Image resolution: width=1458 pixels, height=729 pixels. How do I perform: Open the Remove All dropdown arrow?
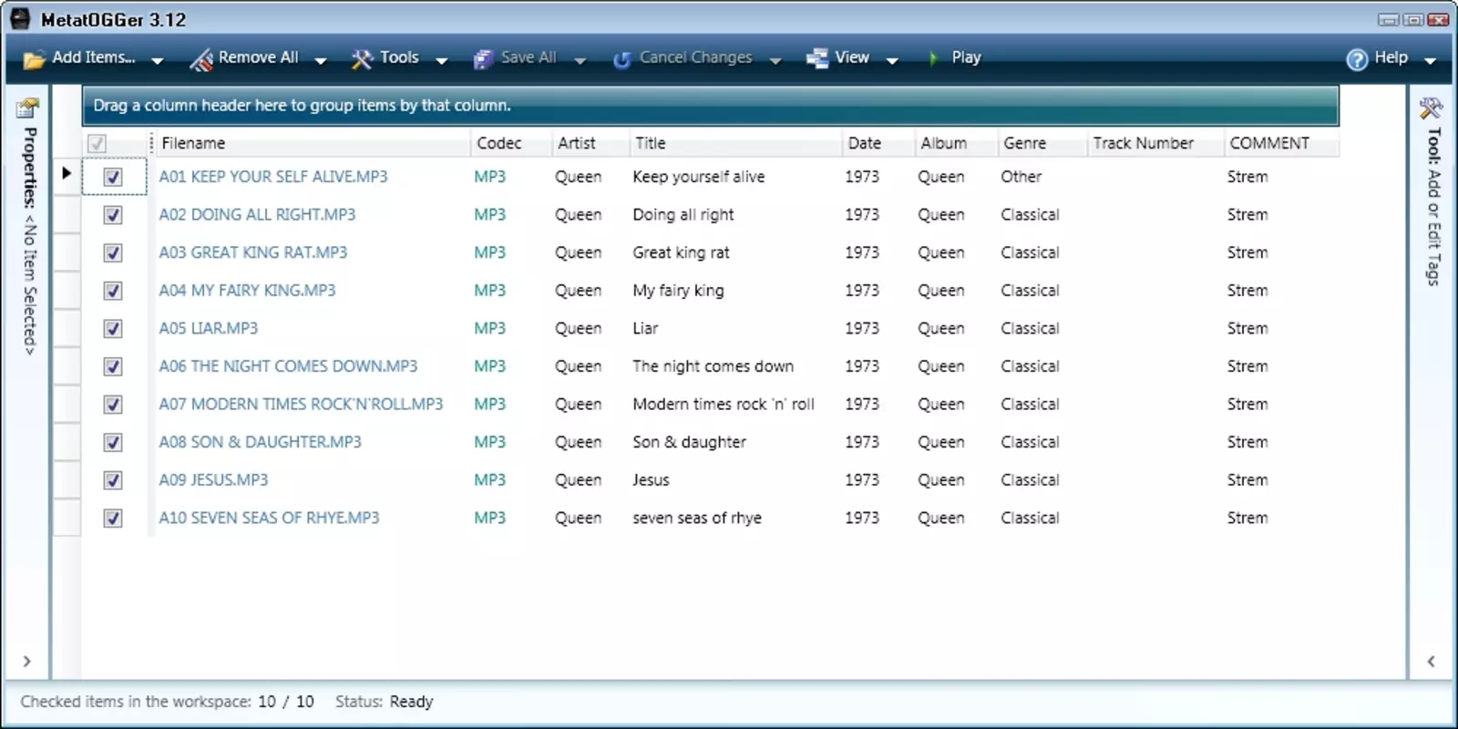click(x=321, y=61)
